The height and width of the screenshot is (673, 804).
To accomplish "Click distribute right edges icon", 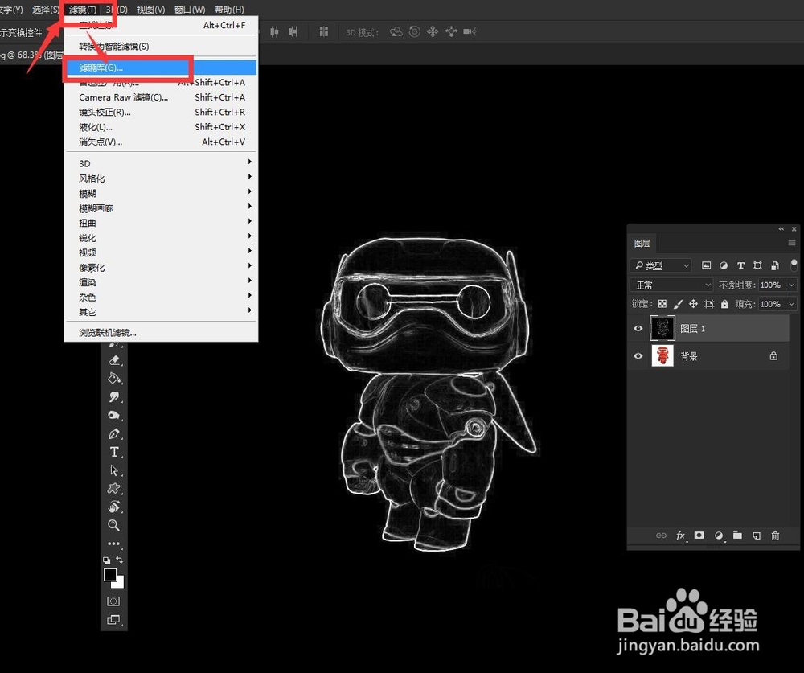I will (x=293, y=32).
